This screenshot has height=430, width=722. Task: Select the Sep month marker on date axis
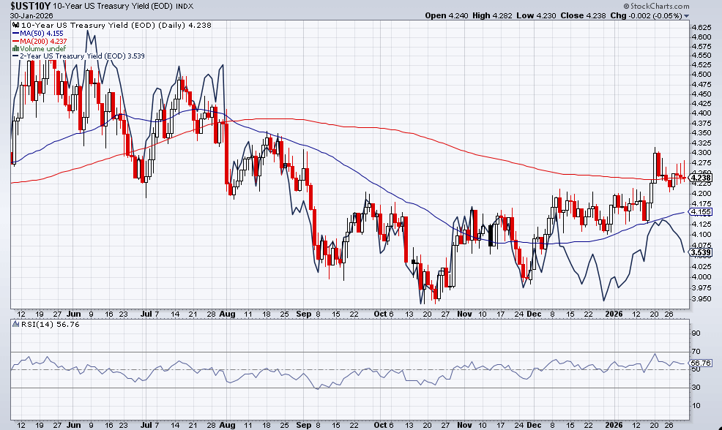[x=304, y=313]
